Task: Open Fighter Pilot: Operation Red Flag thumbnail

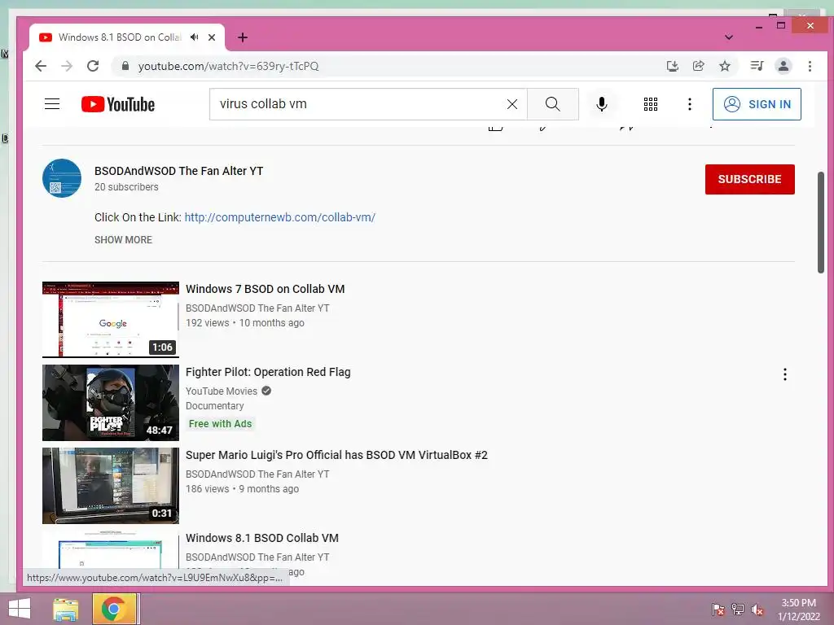Action: tap(111, 402)
